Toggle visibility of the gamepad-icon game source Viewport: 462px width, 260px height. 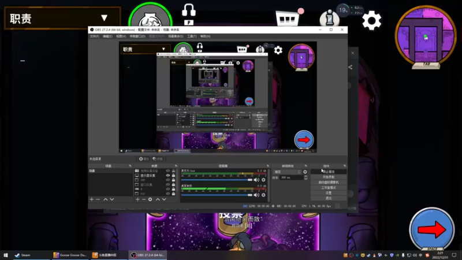click(x=167, y=189)
